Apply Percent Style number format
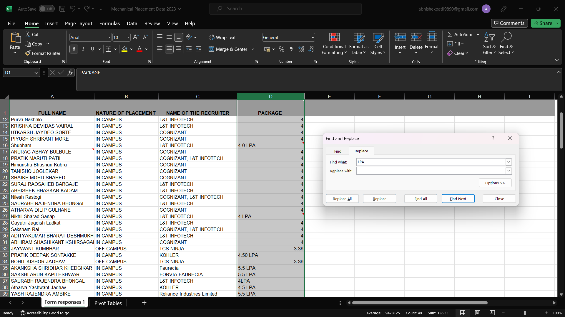 tap(282, 49)
